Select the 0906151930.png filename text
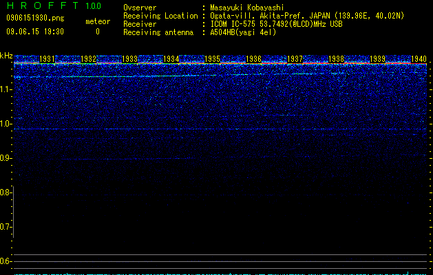Image resolution: width=433 pixels, height=275 pixels. click(35, 18)
